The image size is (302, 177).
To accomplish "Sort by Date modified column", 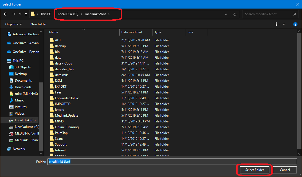I will pyautogui.click(x=132, y=32).
